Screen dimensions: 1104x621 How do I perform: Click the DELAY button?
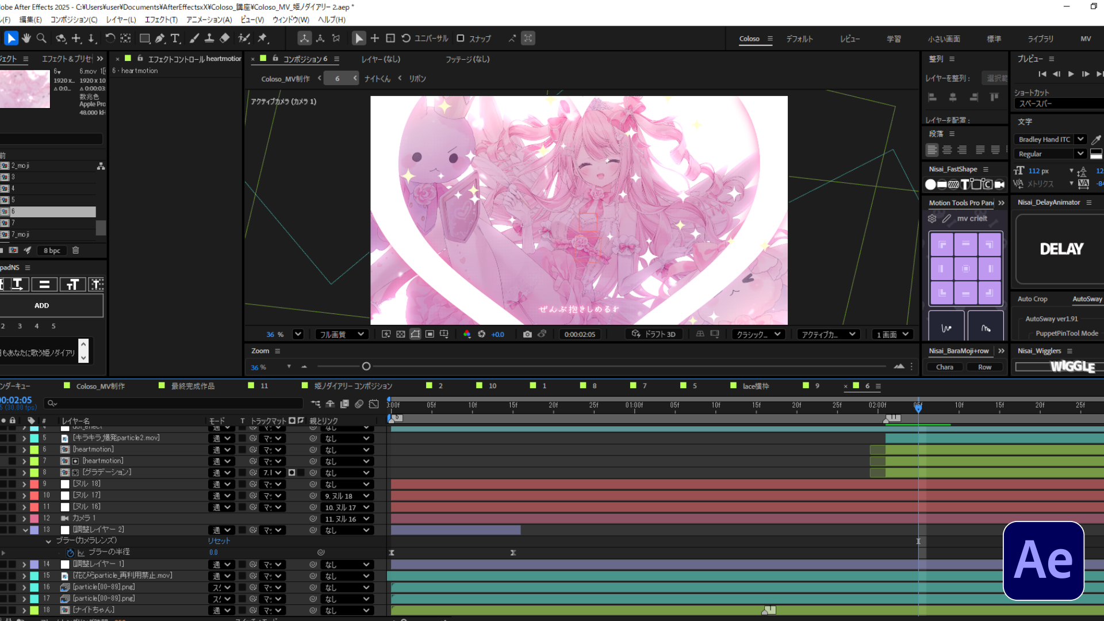click(x=1061, y=249)
